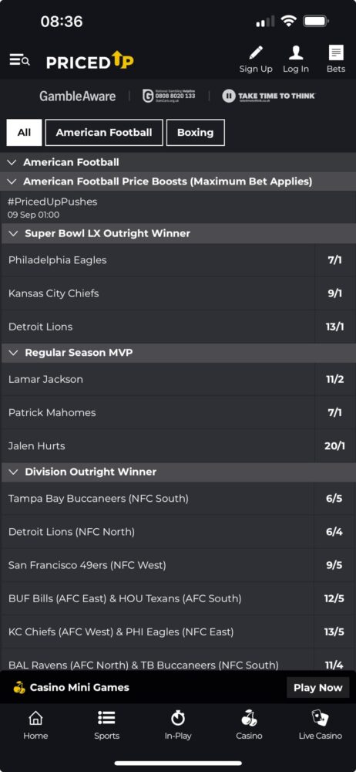Tap the Sign Up pencil icon
The height and width of the screenshot is (772, 356).
click(x=256, y=52)
